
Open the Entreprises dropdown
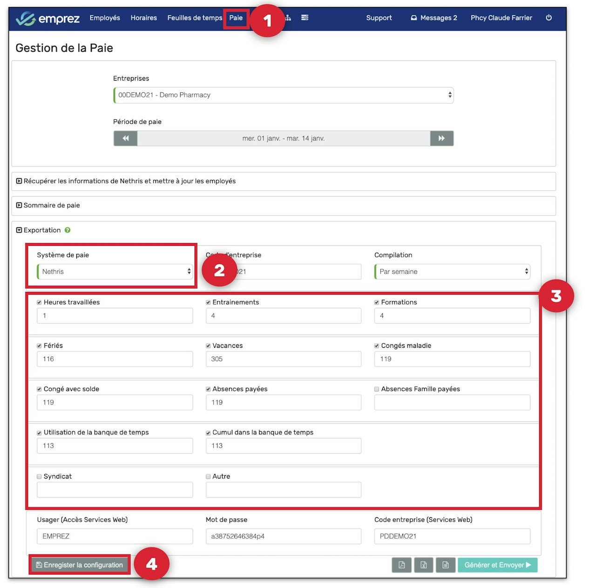[x=284, y=95]
